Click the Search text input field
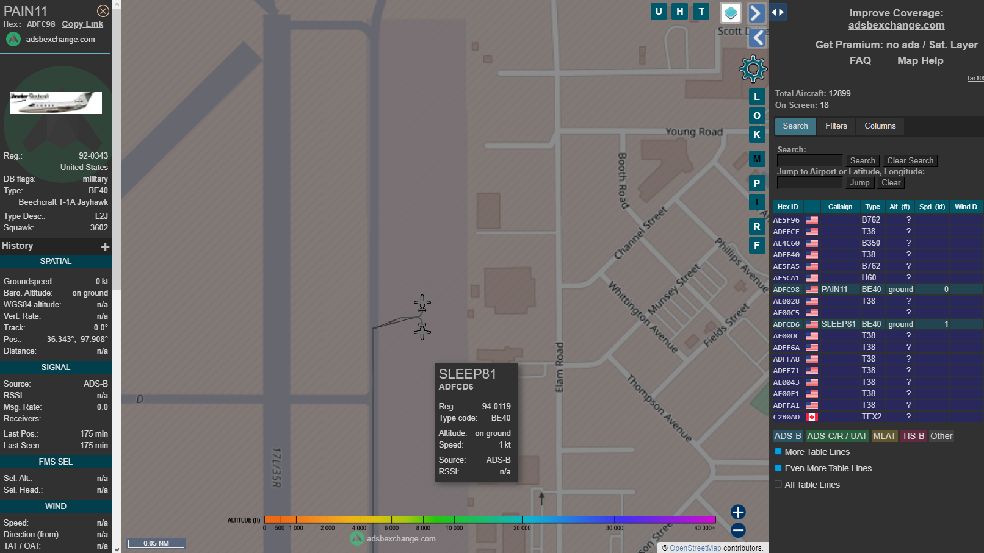This screenshot has width=984, height=553. pos(809,160)
